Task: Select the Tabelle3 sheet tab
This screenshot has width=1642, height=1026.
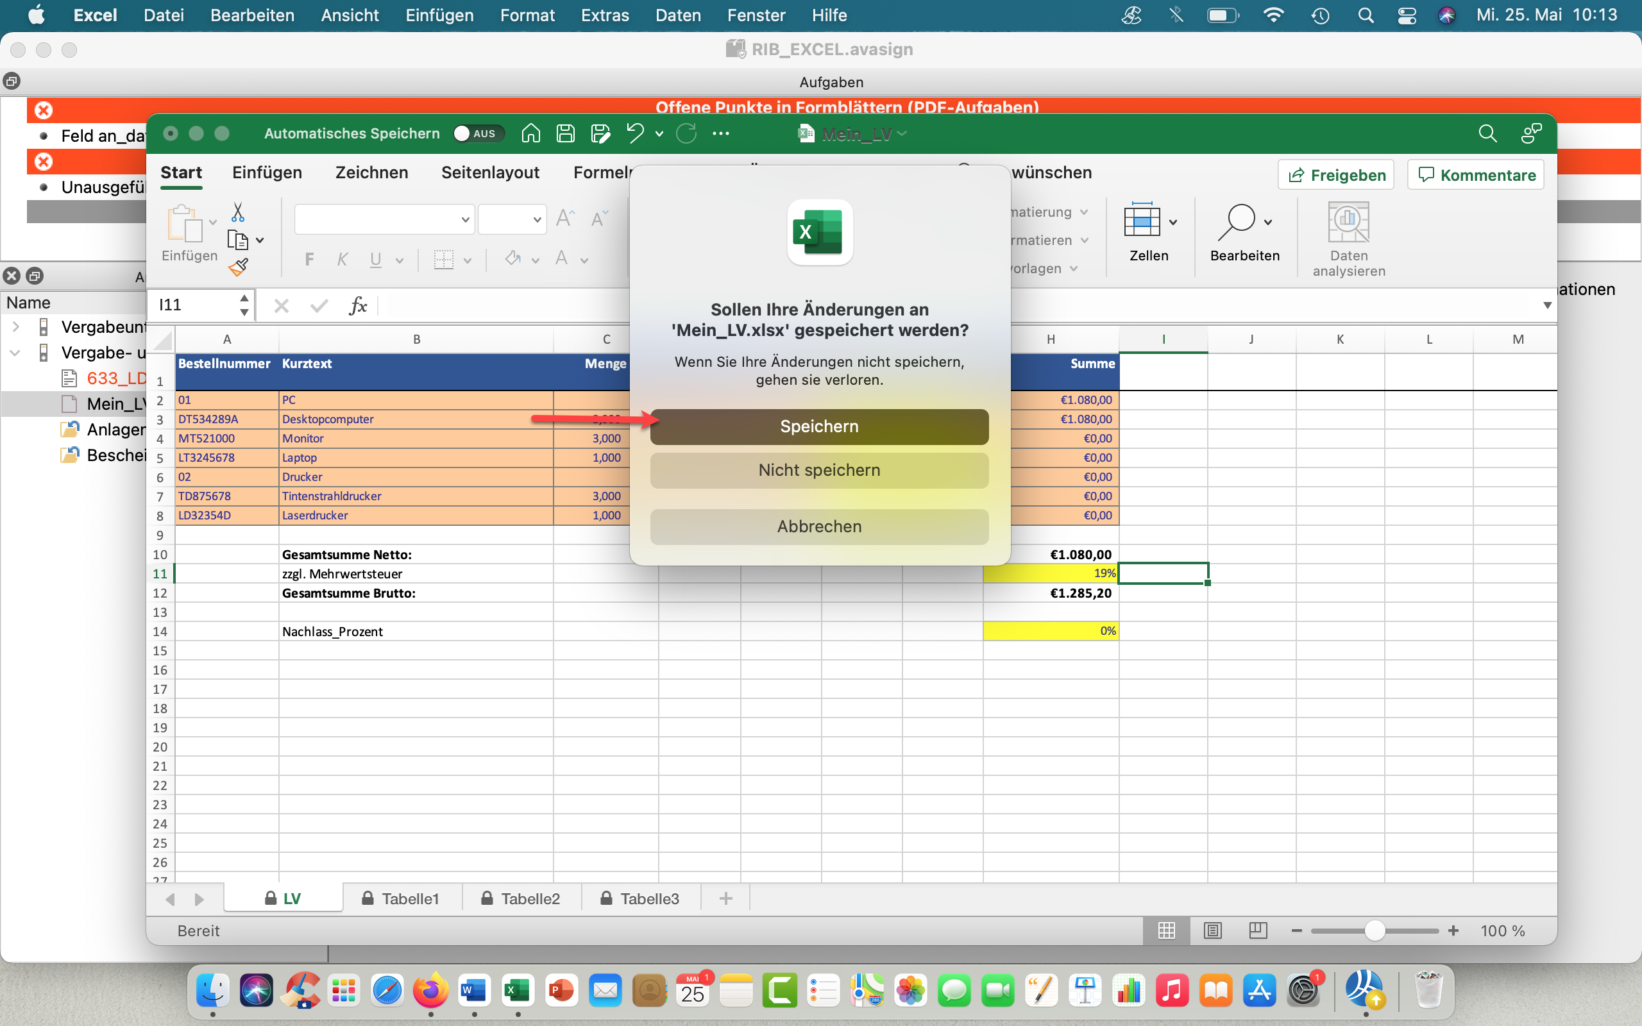Action: tap(641, 898)
